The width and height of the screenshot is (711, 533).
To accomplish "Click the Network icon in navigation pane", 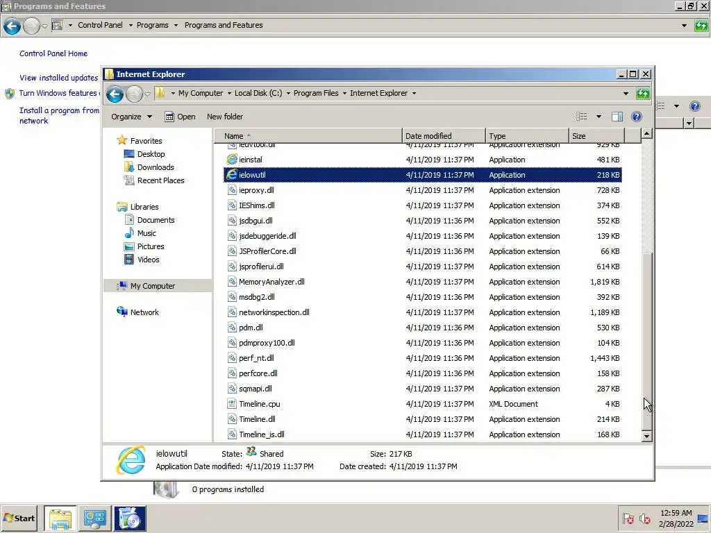I will [122, 312].
